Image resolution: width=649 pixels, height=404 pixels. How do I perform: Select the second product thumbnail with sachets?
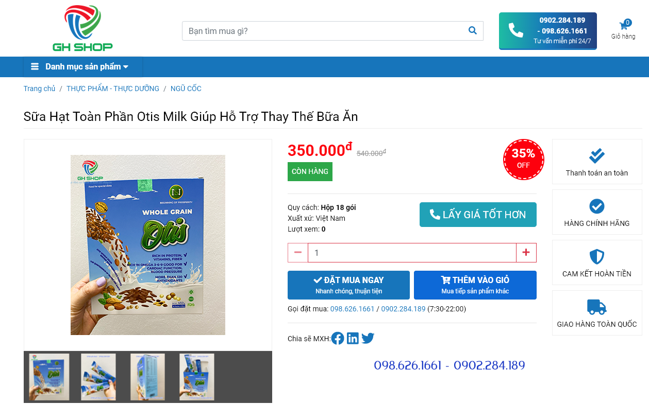point(98,377)
